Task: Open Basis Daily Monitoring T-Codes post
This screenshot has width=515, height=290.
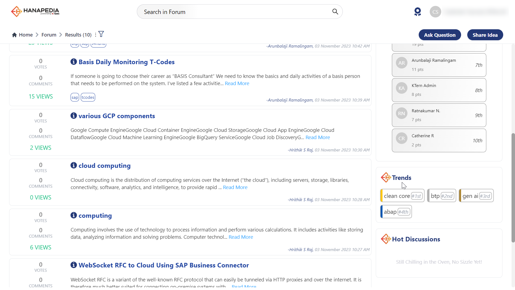Action: click(127, 62)
